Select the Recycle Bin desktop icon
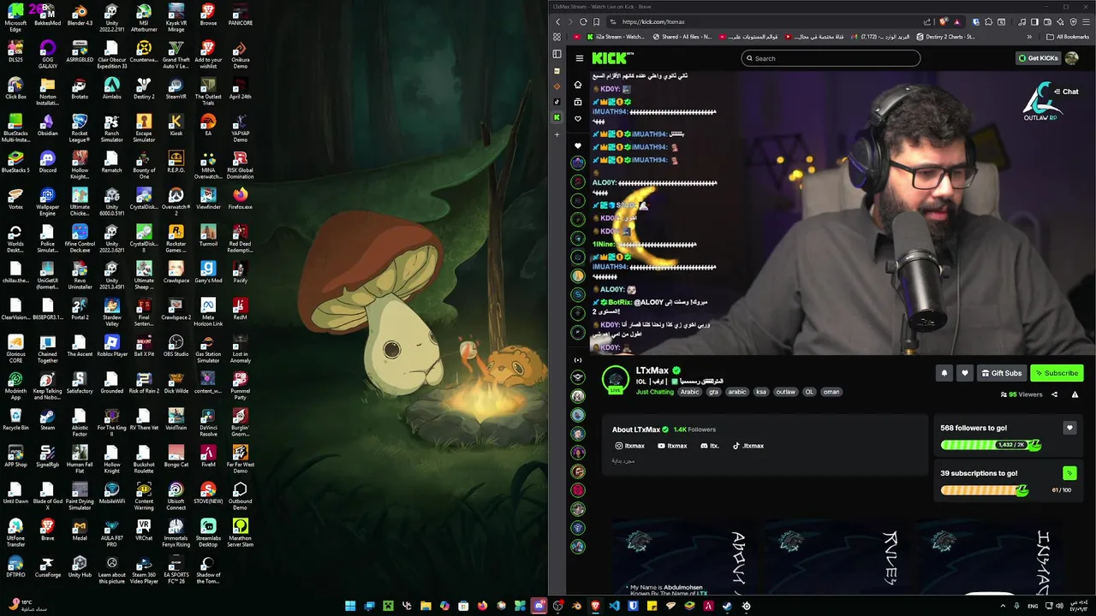 pos(15,420)
